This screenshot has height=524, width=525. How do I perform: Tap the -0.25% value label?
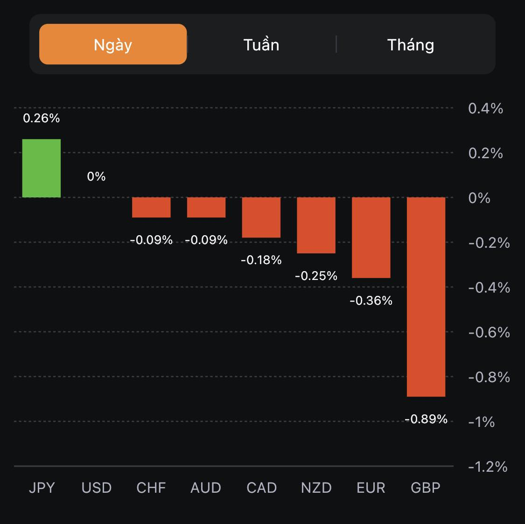pos(316,276)
